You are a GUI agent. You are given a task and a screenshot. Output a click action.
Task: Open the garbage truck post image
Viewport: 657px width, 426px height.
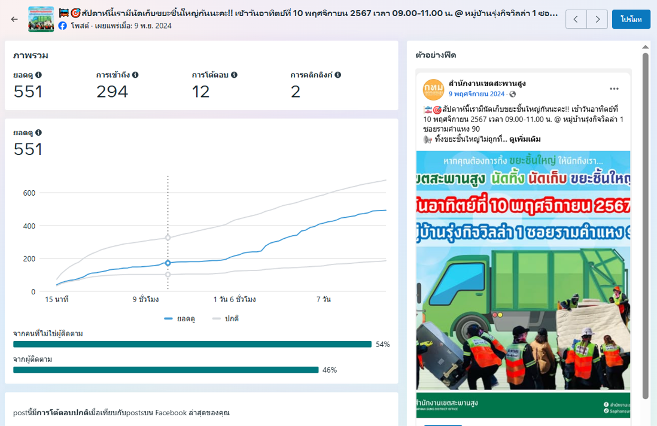point(523,284)
